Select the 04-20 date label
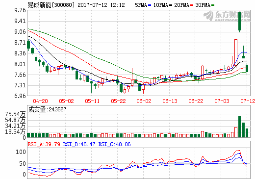 40,101
